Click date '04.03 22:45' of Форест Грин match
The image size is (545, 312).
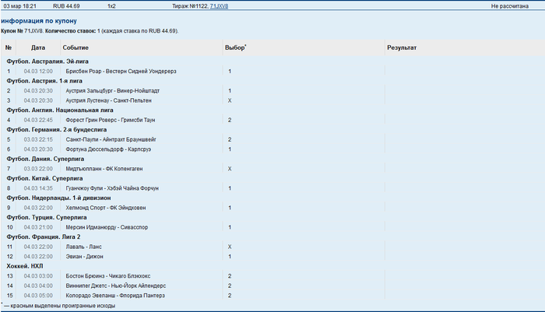click(38, 120)
